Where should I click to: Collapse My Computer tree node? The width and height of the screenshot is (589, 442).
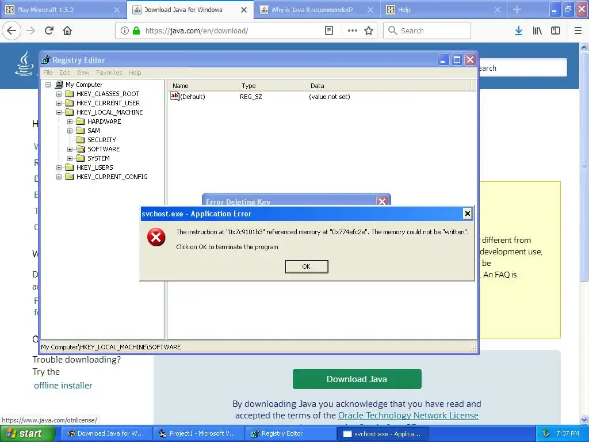[48, 85]
